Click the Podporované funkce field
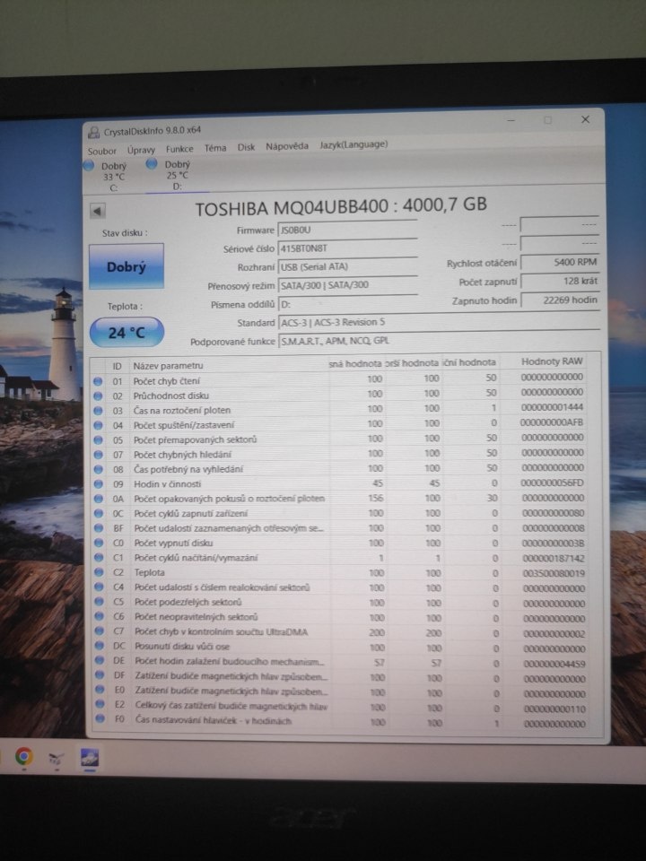Screen dimensions: 646x861 (x=439, y=341)
